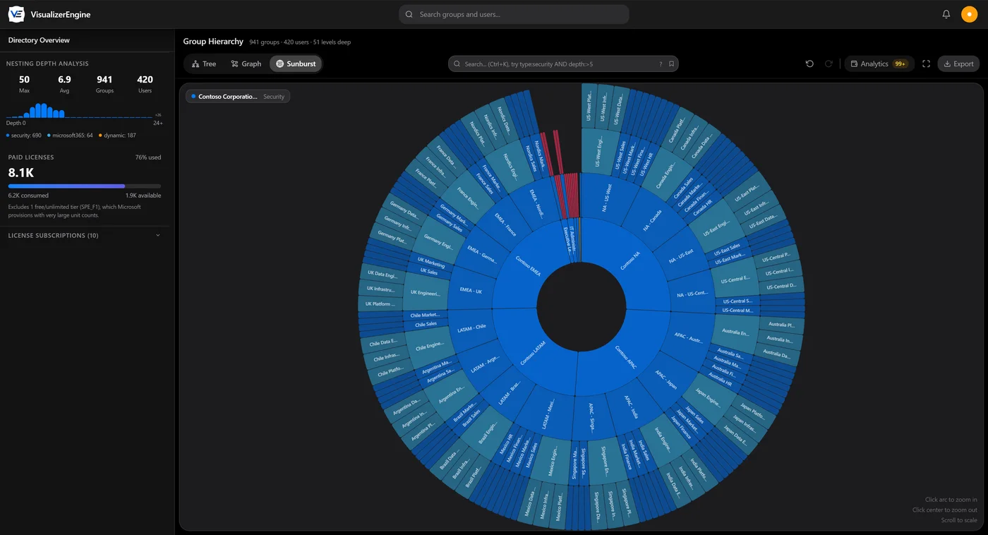The width and height of the screenshot is (988, 535).
Task: Switch to the Tree view tab
Action: point(204,64)
